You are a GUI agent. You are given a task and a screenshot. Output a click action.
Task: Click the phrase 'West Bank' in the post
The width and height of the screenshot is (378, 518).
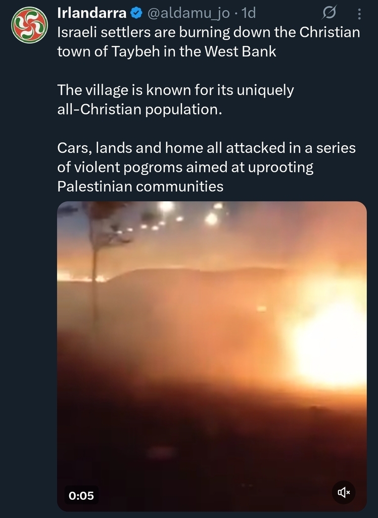[241, 51]
